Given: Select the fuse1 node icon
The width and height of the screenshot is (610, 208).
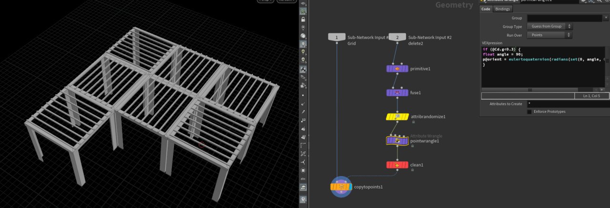Looking at the screenshot, I should 397,92.
